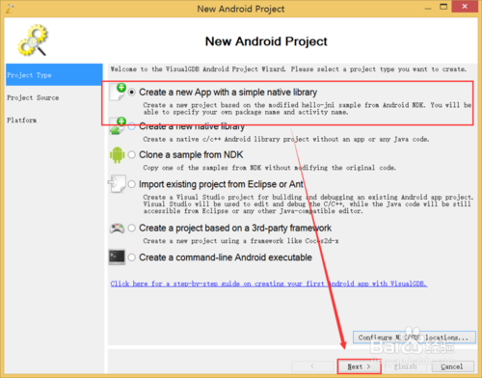The image size is (482, 378).
Task: Click the game controller framework icon
Action: [x=117, y=229]
